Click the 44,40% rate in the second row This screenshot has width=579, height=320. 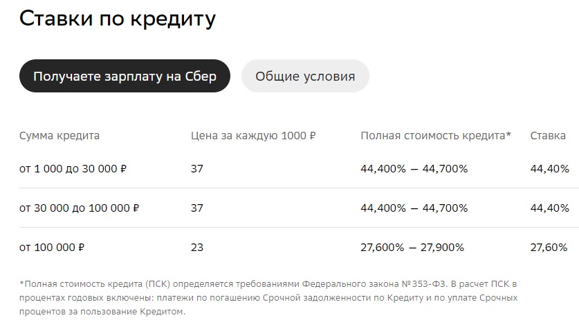[549, 208]
